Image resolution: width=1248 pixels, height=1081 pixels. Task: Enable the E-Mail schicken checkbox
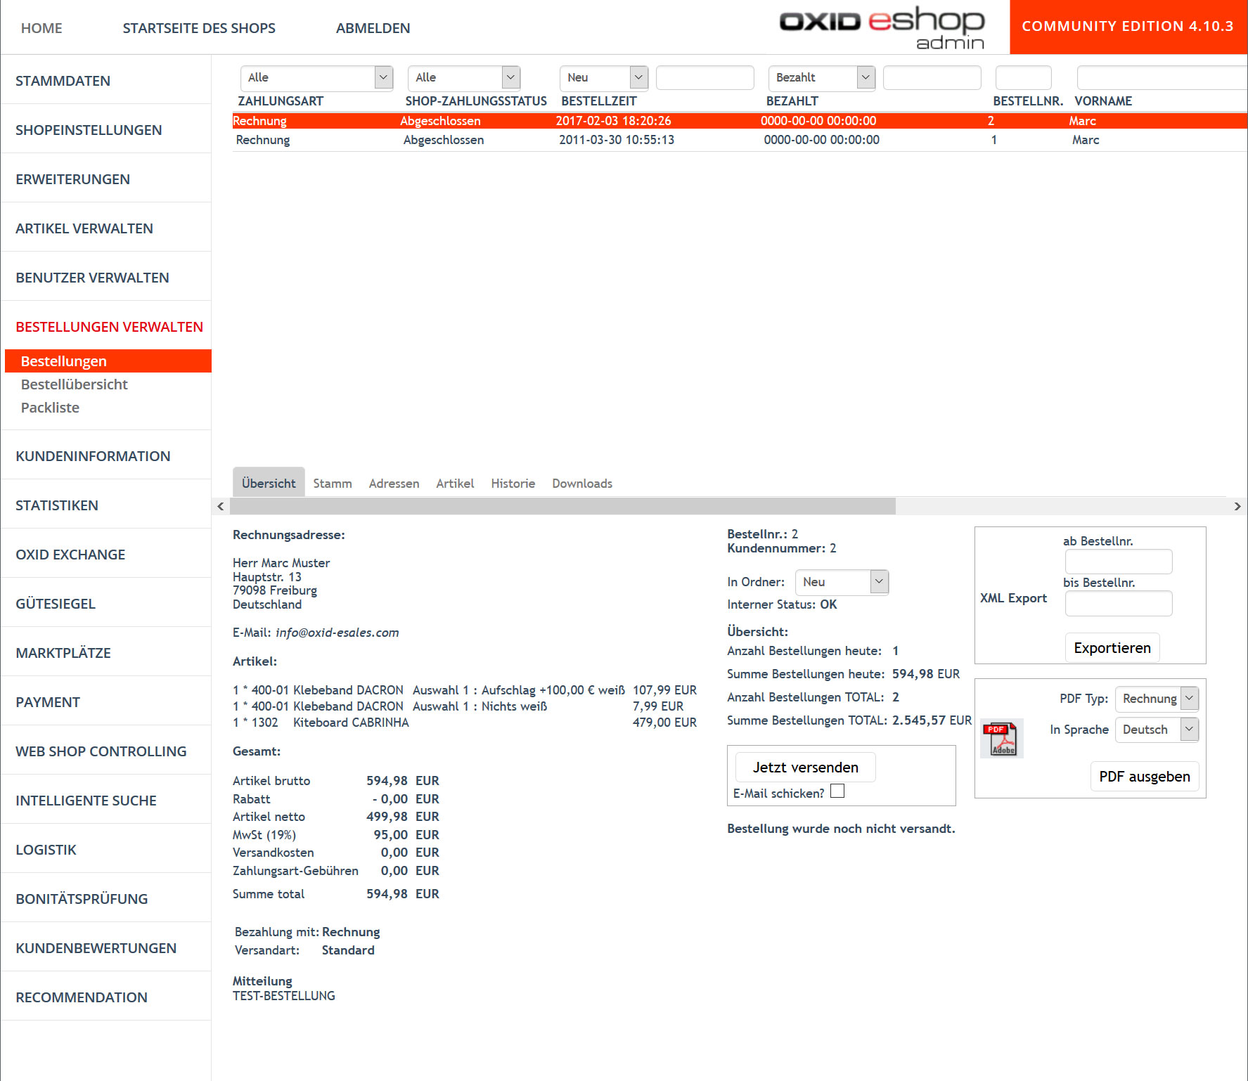click(x=837, y=791)
